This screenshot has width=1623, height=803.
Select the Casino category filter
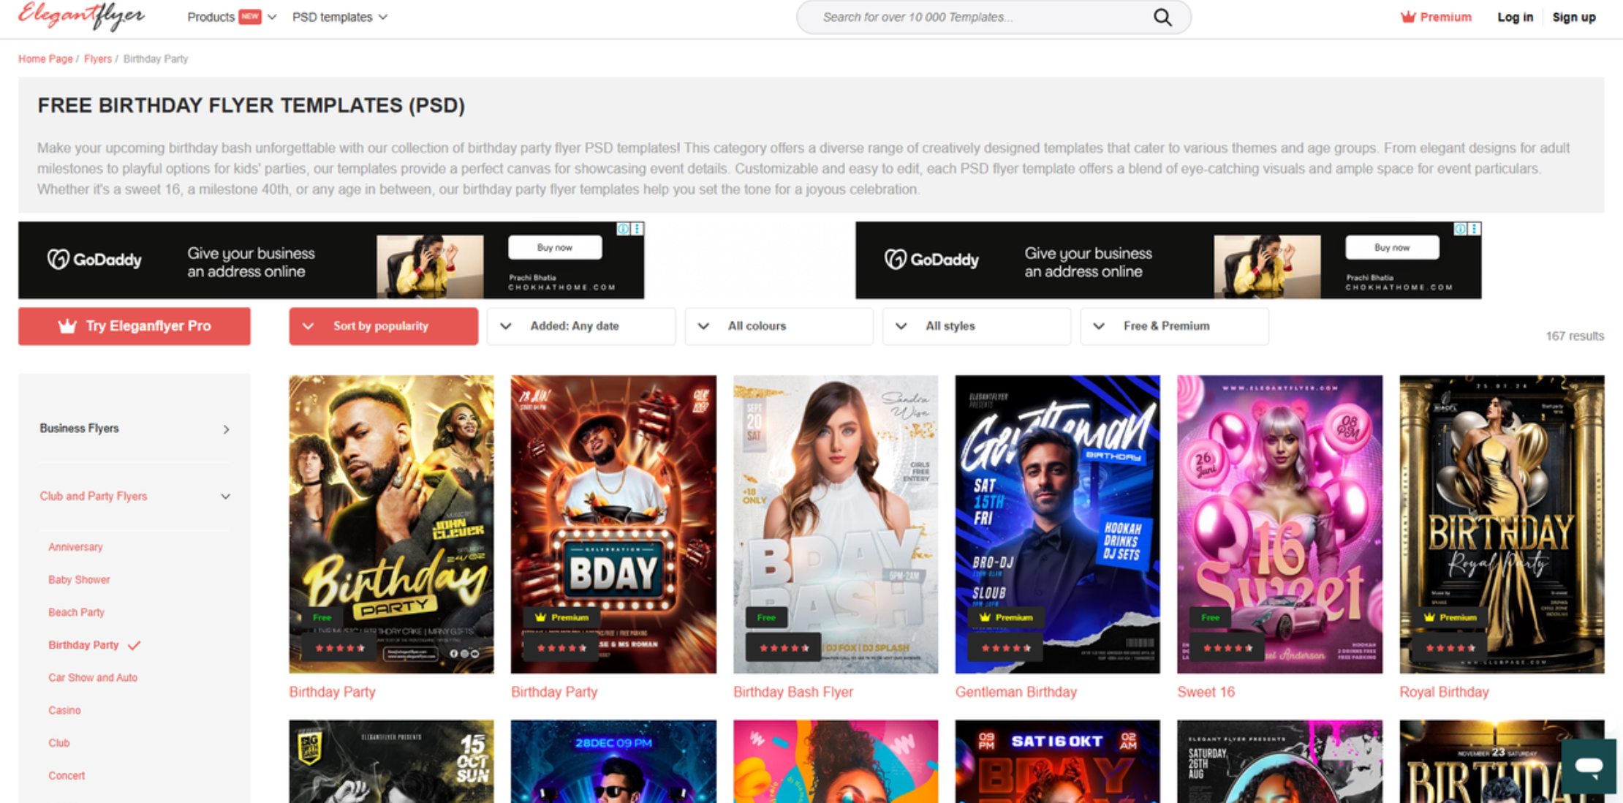(x=64, y=710)
